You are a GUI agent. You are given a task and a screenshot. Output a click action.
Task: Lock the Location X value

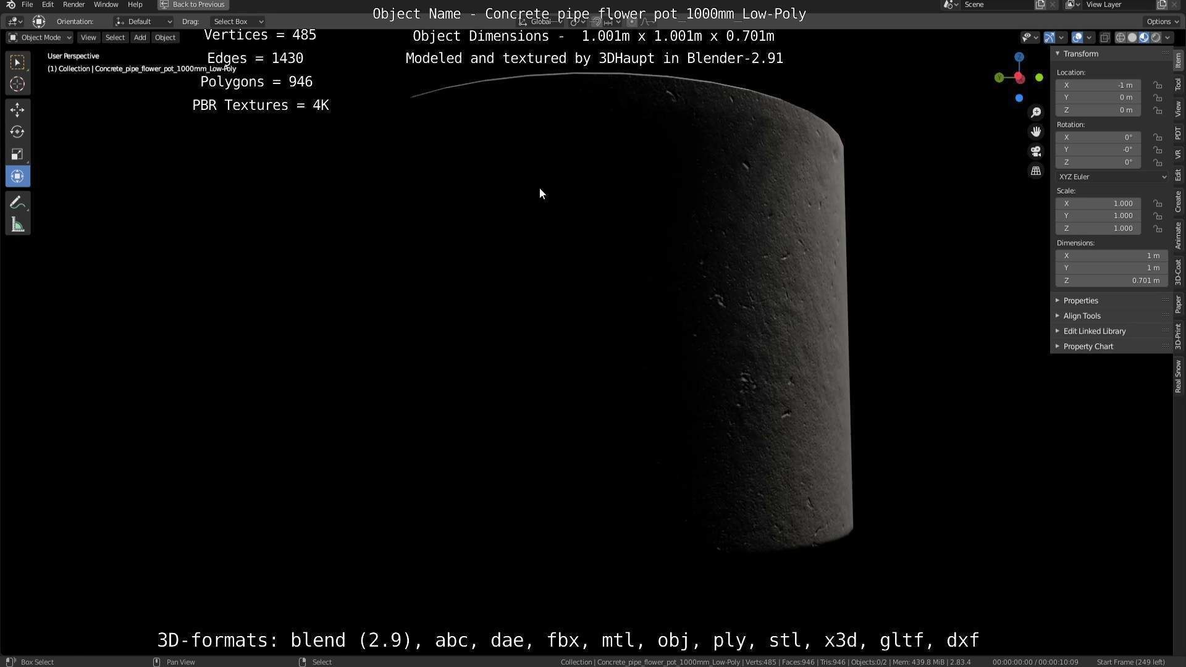coord(1158,85)
